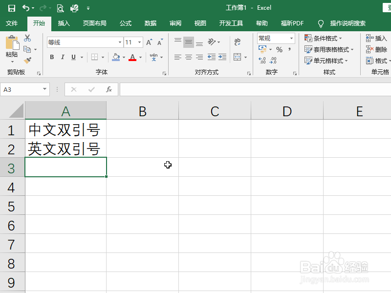Apply accounting number format

coord(262,49)
